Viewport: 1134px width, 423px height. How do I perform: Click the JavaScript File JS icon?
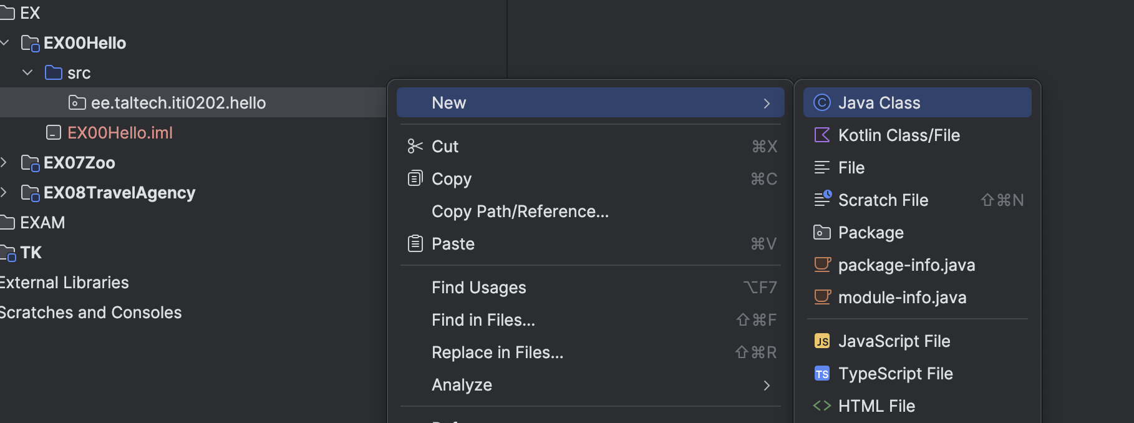822,341
